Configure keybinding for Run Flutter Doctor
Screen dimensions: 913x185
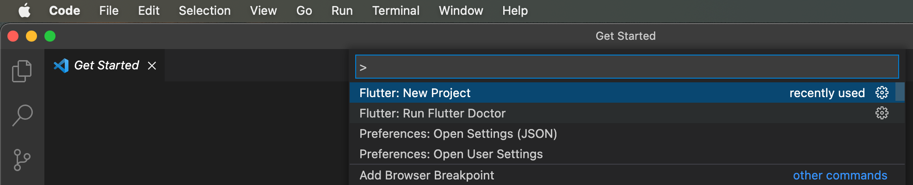[882, 113]
